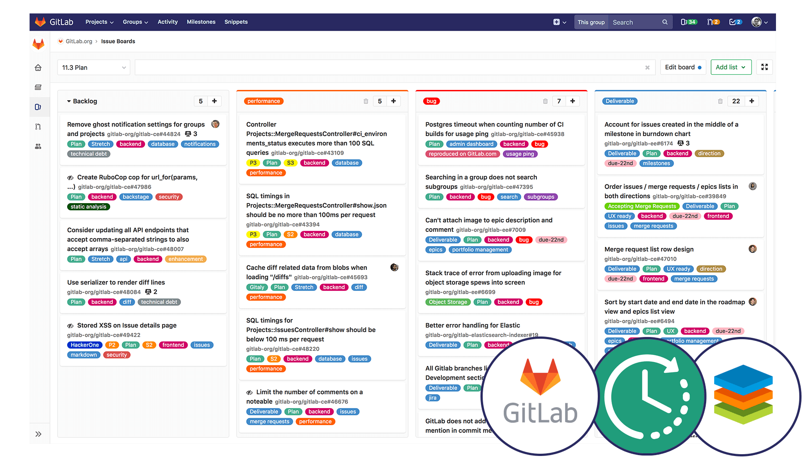
Task: Click the merge requests sidebar icon
Action: click(38, 127)
